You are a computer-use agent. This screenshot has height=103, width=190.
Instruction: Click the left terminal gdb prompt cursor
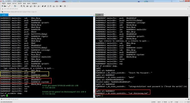[7, 96]
